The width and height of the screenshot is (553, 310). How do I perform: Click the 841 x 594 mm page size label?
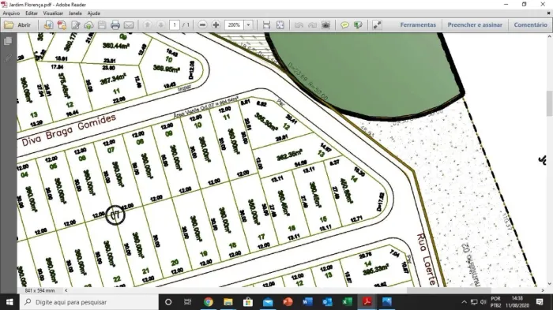click(39, 290)
